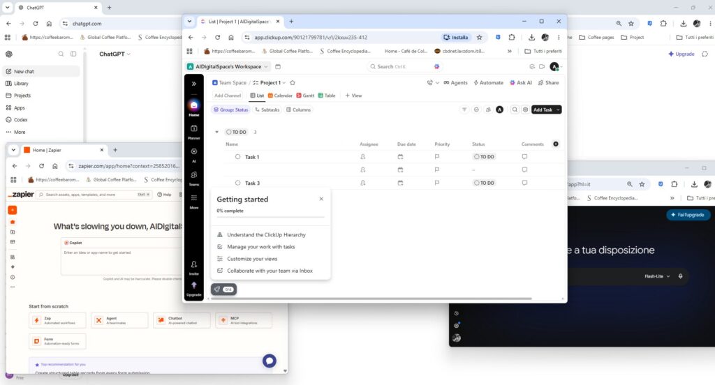Open the calendar icon beside workspace name
The height and width of the screenshot is (385, 715).
point(278,66)
